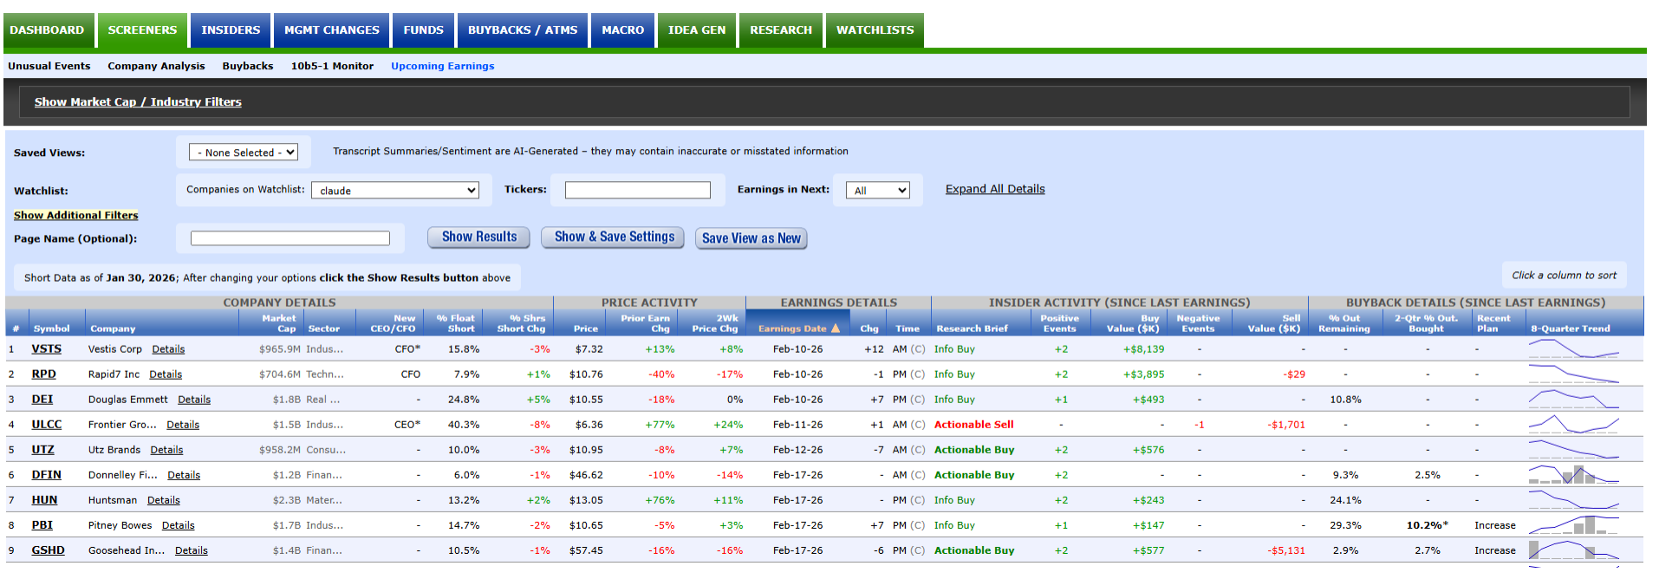Open the Companies on Watchlist dropdown
1659x579 pixels.
pyautogui.click(x=395, y=191)
